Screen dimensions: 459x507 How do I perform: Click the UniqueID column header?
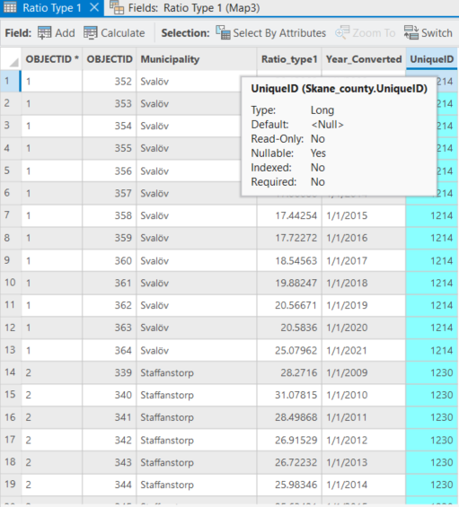[431, 59]
